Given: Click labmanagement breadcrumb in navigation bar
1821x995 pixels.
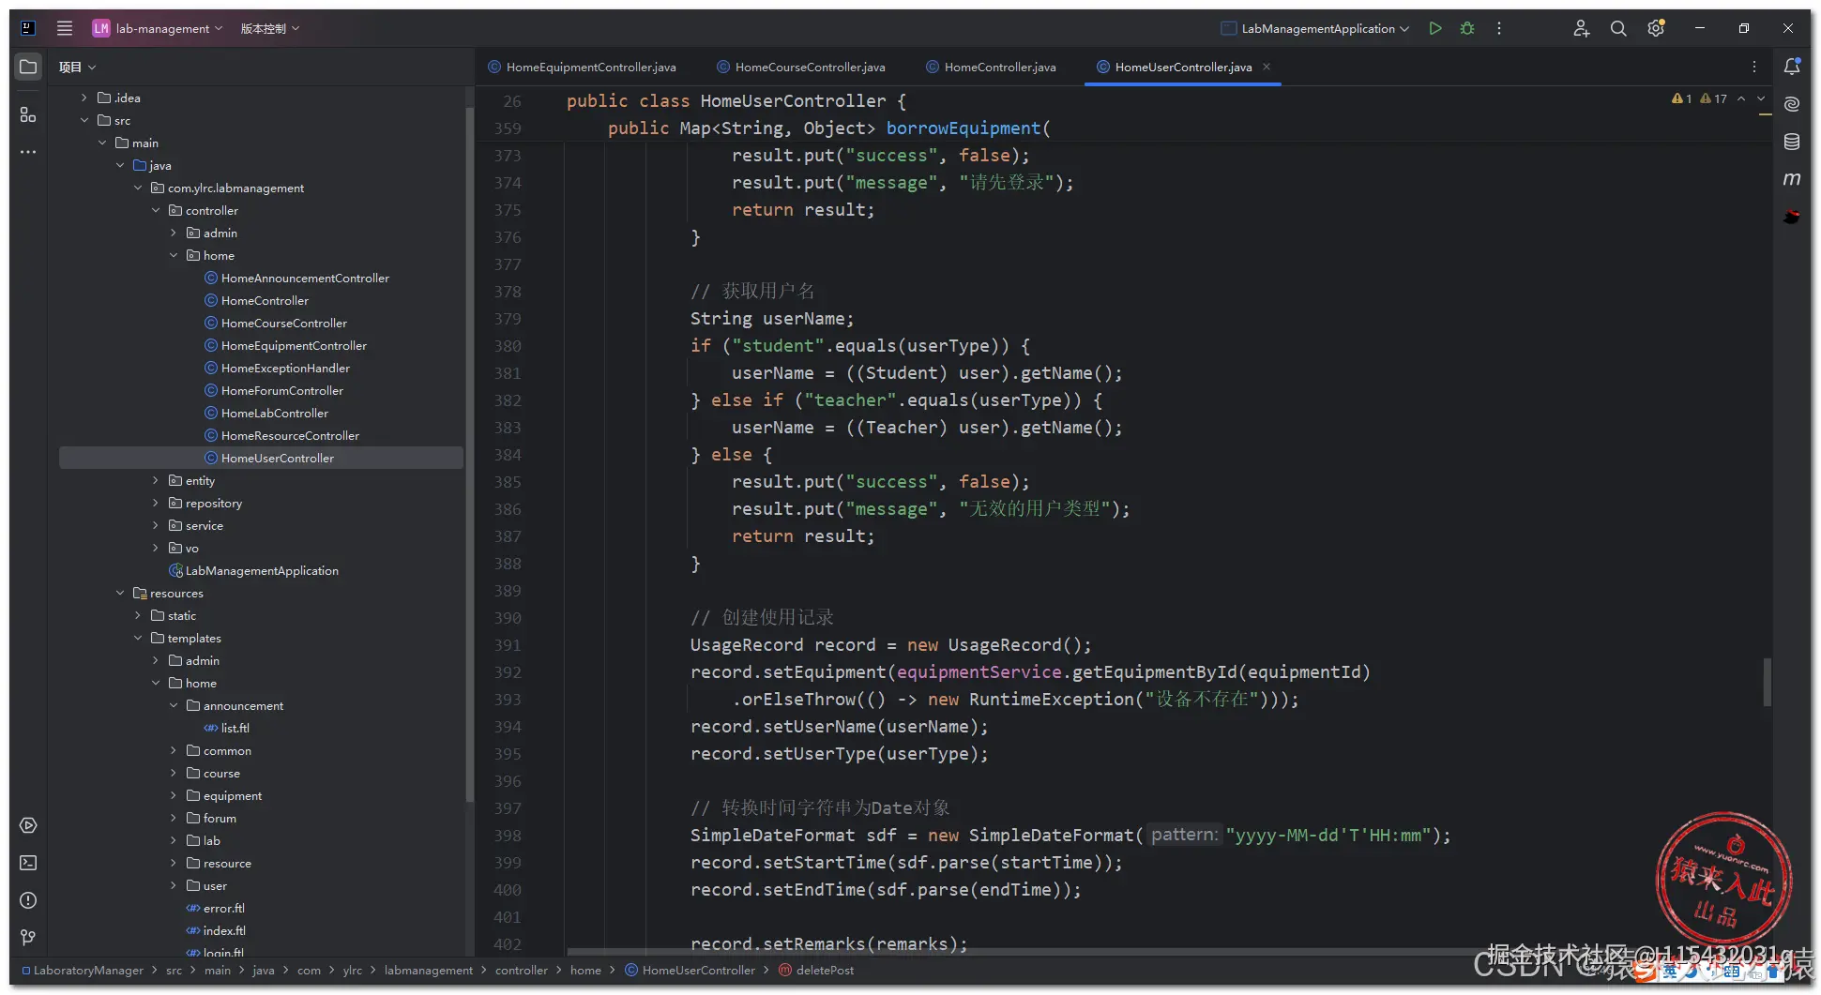Looking at the screenshot, I should pyautogui.click(x=429, y=970).
